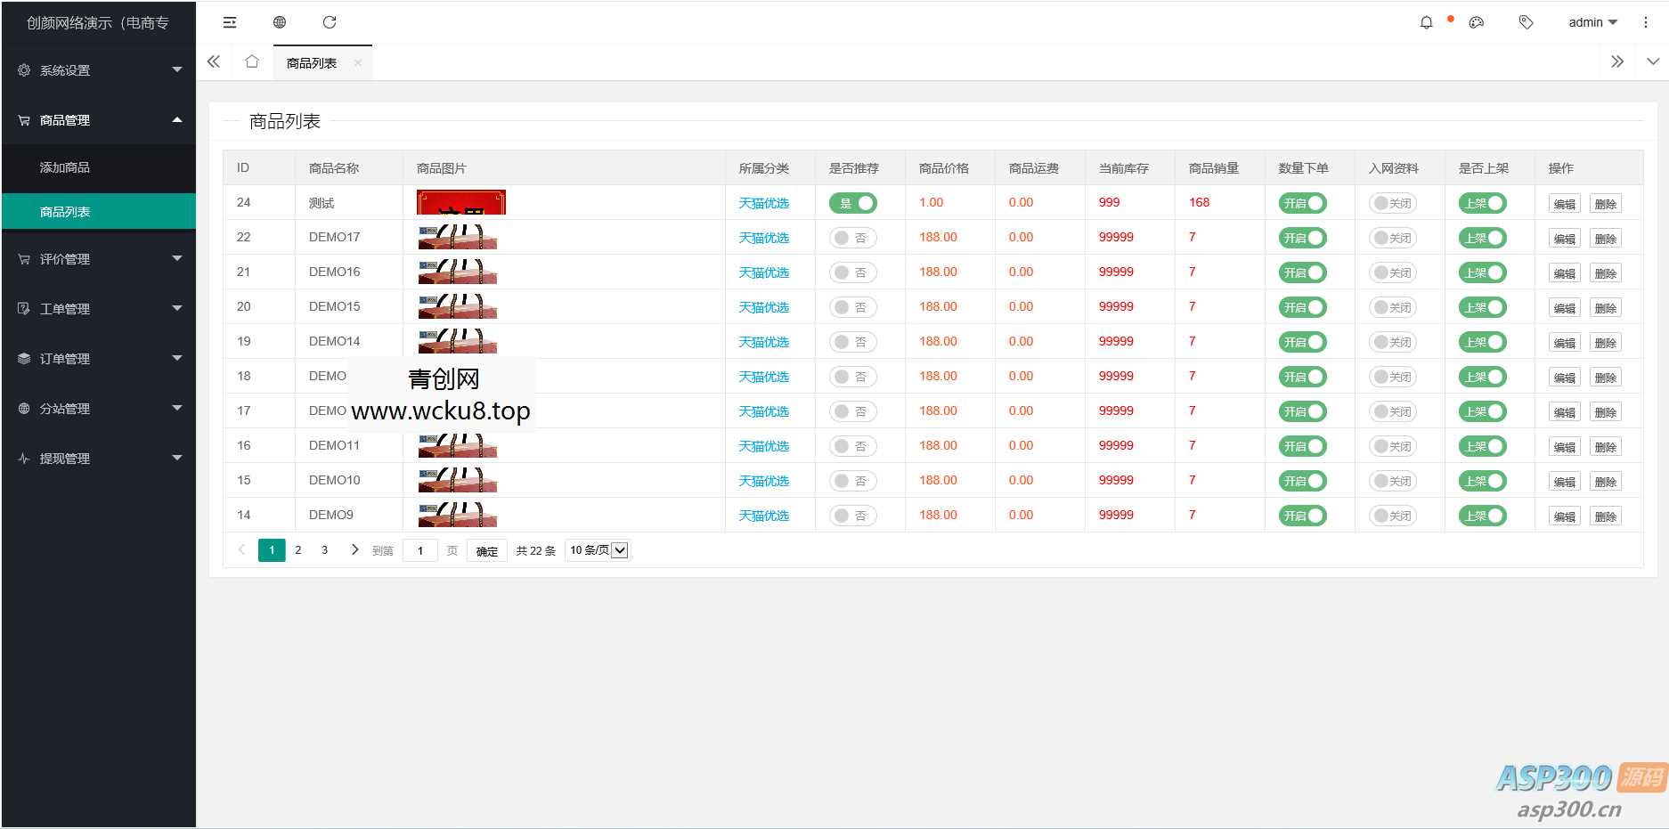
Task: Toggle 数量下单 switch for DEMO17
Action: [1302, 238]
